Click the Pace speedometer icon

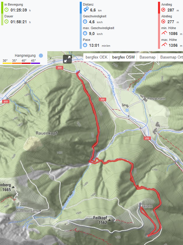pyautogui.click(x=85, y=45)
